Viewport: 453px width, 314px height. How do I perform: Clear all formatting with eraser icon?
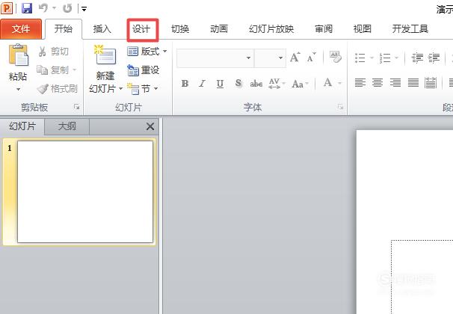click(x=335, y=57)
